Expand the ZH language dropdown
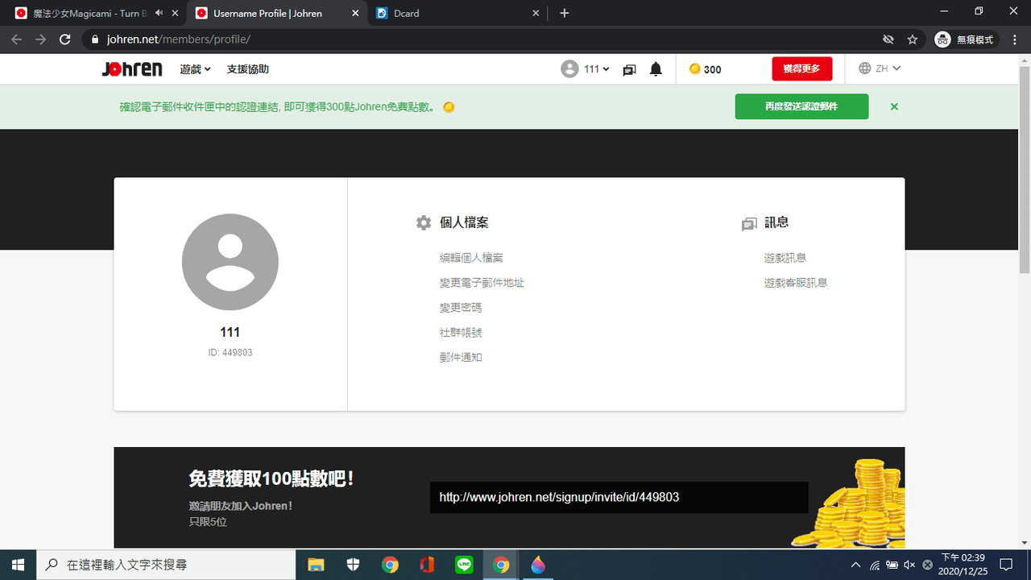Viewport: 1031px width, 580px height. click(888, 68)
